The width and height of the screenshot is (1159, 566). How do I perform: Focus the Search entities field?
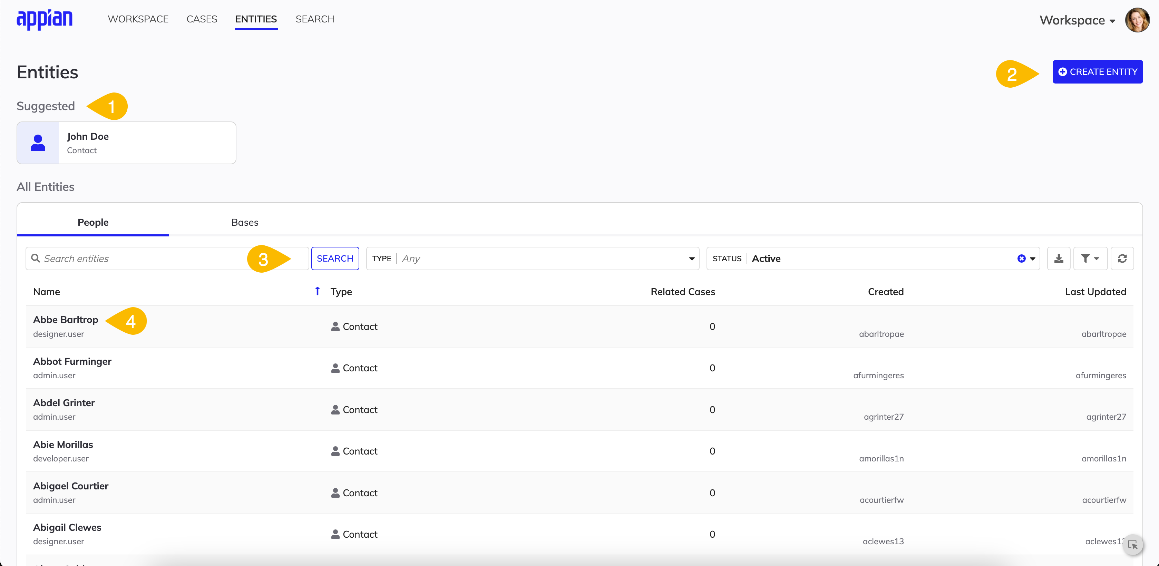click(x=167, y=259)
